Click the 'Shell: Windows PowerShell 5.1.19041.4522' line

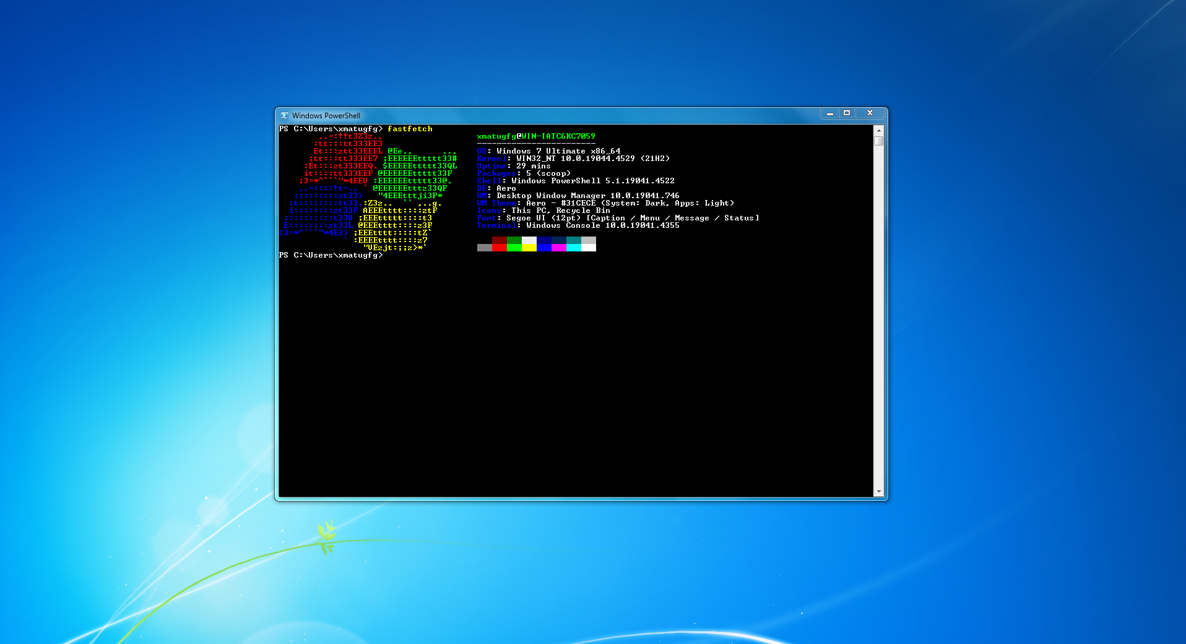click(x=576, y=181)
